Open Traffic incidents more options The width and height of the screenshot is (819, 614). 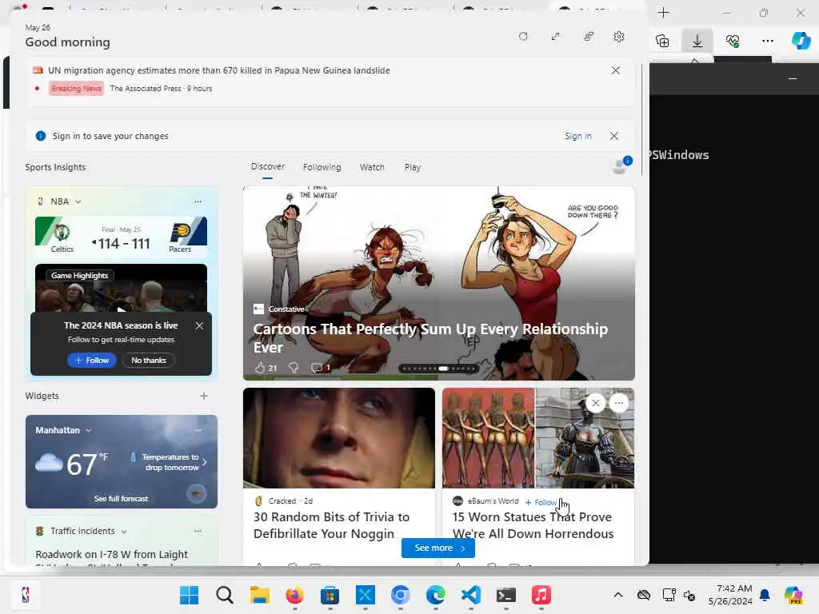point(198,531)
